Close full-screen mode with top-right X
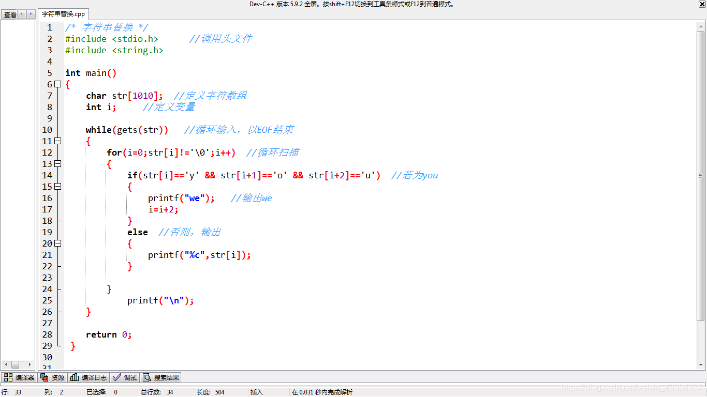707x397 pixels. (x=702, y=4)
